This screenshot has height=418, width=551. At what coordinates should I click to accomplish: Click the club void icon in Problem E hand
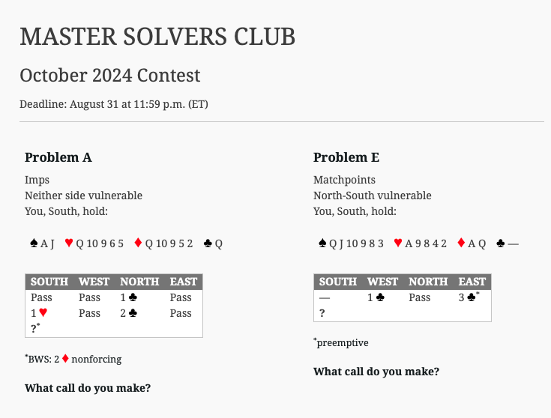[501, 243]
